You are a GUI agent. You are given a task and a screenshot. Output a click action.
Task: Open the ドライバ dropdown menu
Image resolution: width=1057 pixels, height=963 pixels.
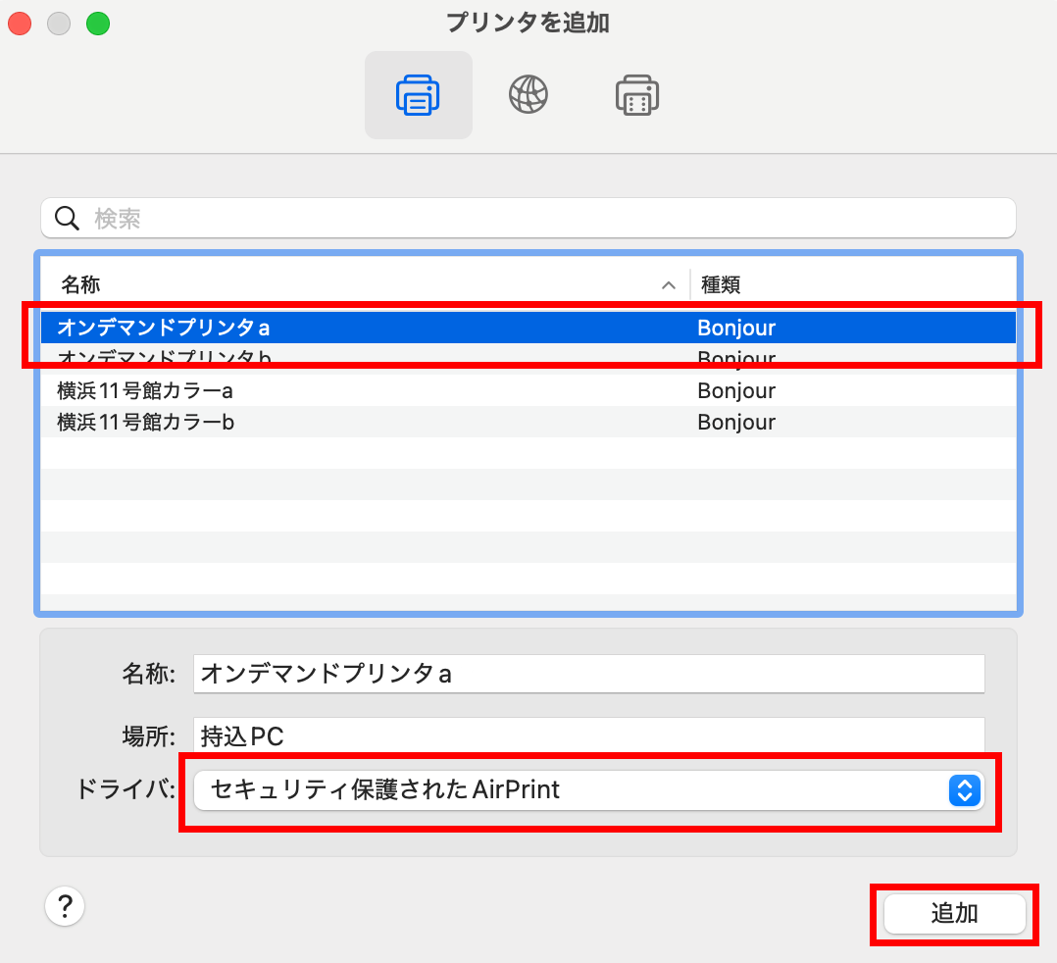(x=588, y=789)
